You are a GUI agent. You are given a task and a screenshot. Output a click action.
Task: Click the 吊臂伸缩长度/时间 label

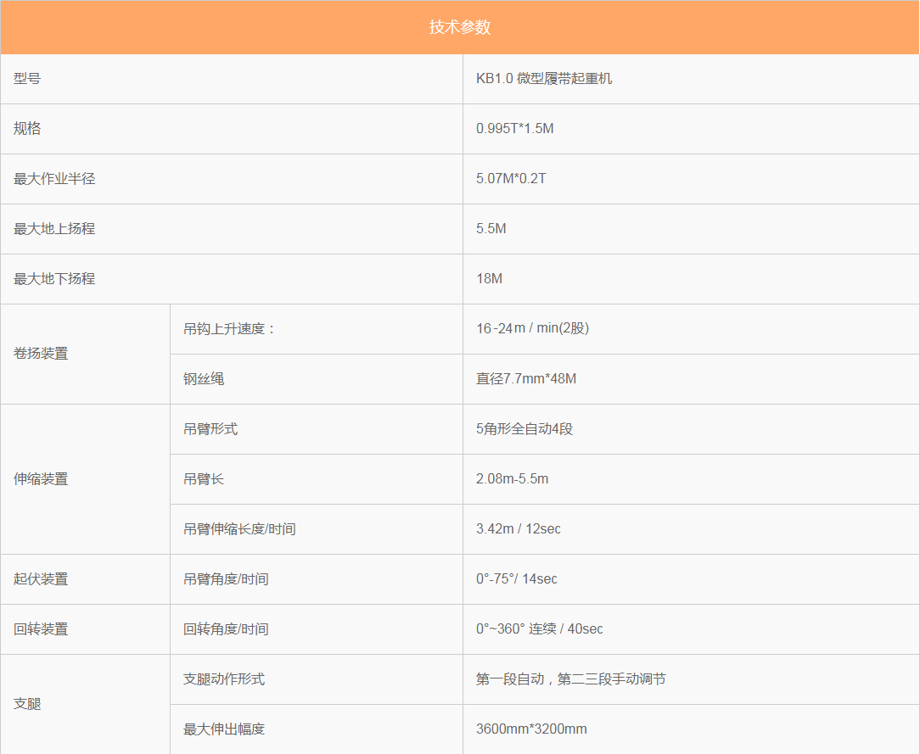tap(239, 529)
